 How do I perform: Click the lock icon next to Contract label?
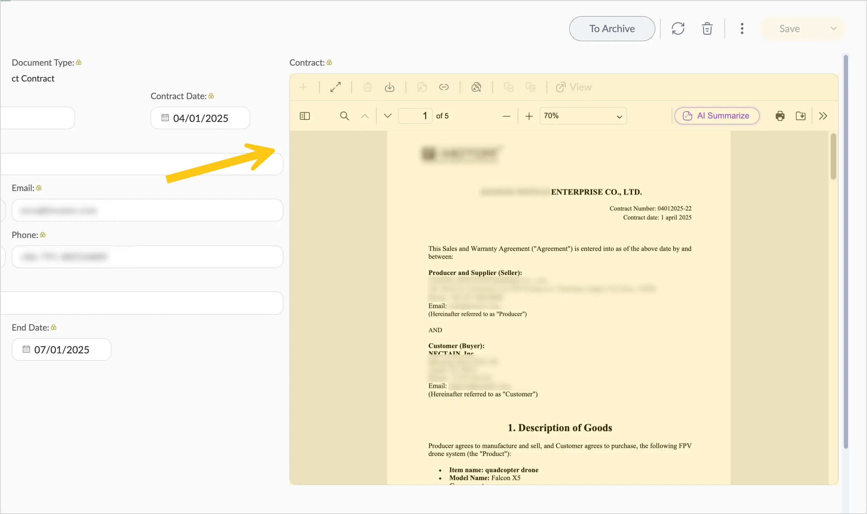329,62
